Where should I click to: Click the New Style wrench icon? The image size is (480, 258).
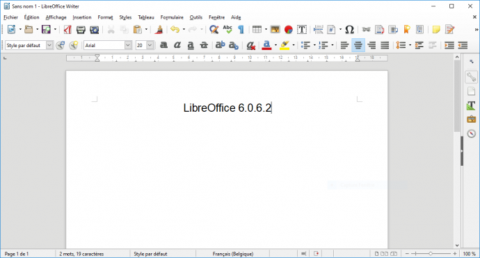pyautogui.click(x=74, y=46)
